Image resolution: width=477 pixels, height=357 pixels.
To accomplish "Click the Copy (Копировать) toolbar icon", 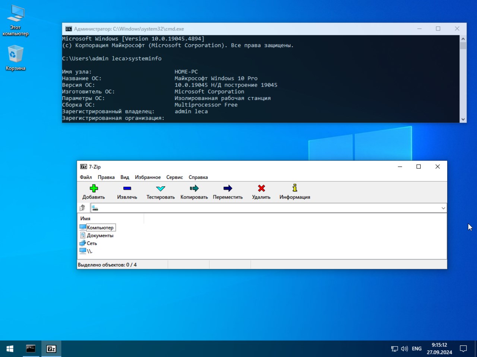I will point(194,189).
